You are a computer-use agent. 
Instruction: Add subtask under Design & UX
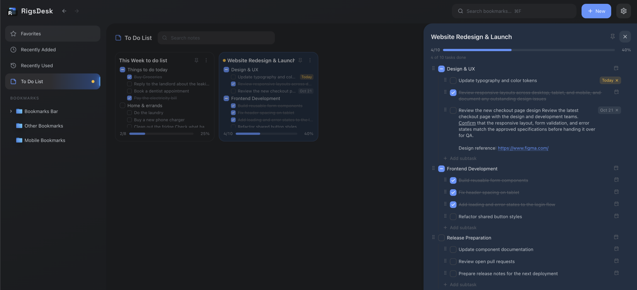460,158
